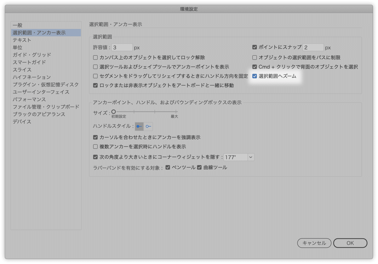Toggle 選択ツールおよびシェイプツールでアンカーポイントを表示 checkbox
Screen dimensions: 378x264
(x=95, y=67)
